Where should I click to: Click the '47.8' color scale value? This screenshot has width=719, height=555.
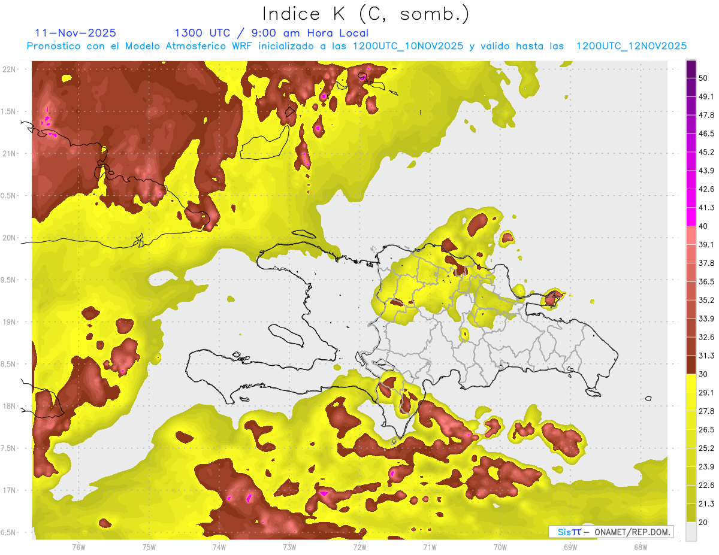click(x=706, y=115)
